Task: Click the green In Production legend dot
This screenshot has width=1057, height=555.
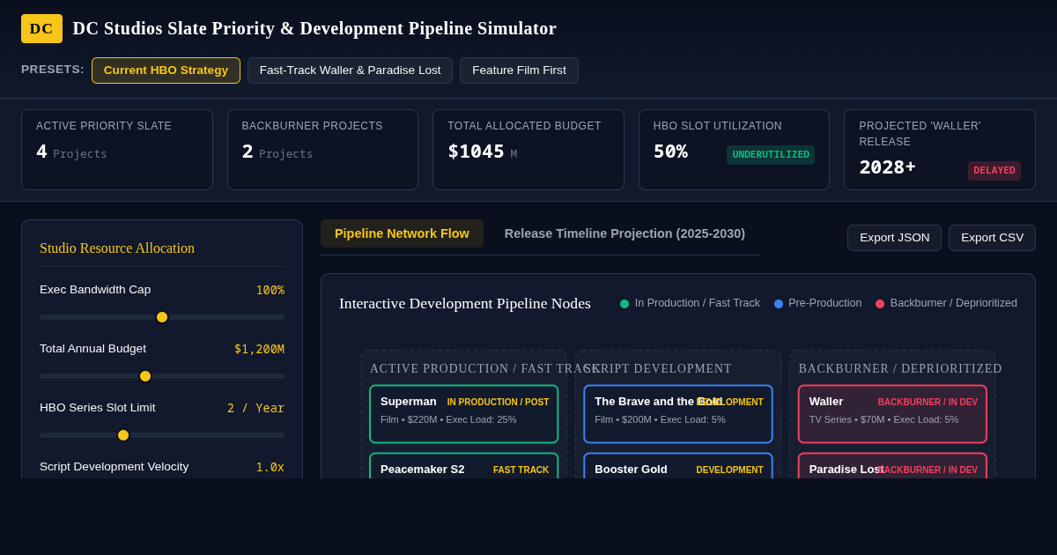Action: [625, 304]
